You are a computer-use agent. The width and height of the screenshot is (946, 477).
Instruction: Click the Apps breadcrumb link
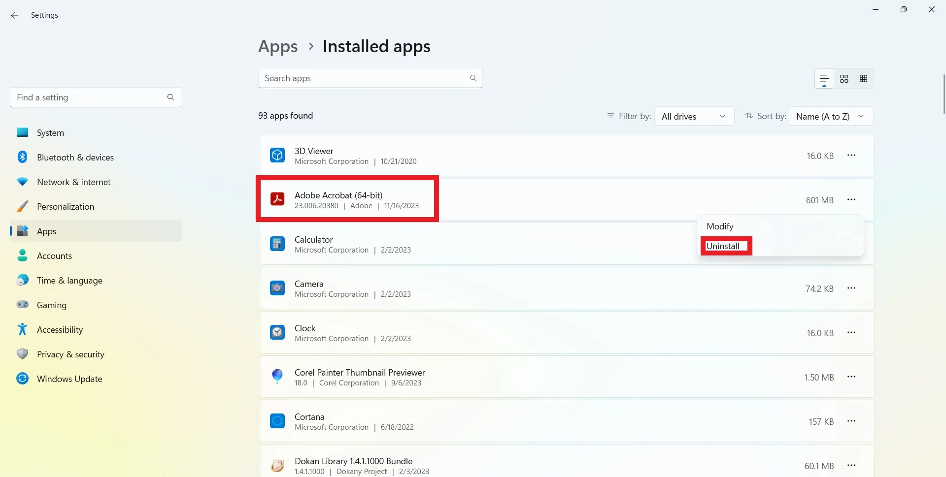tap(277, 46)
